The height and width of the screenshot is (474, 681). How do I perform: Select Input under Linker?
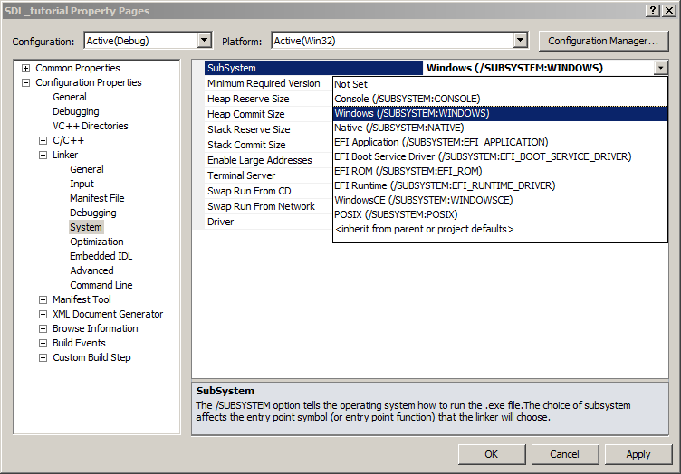82,184
